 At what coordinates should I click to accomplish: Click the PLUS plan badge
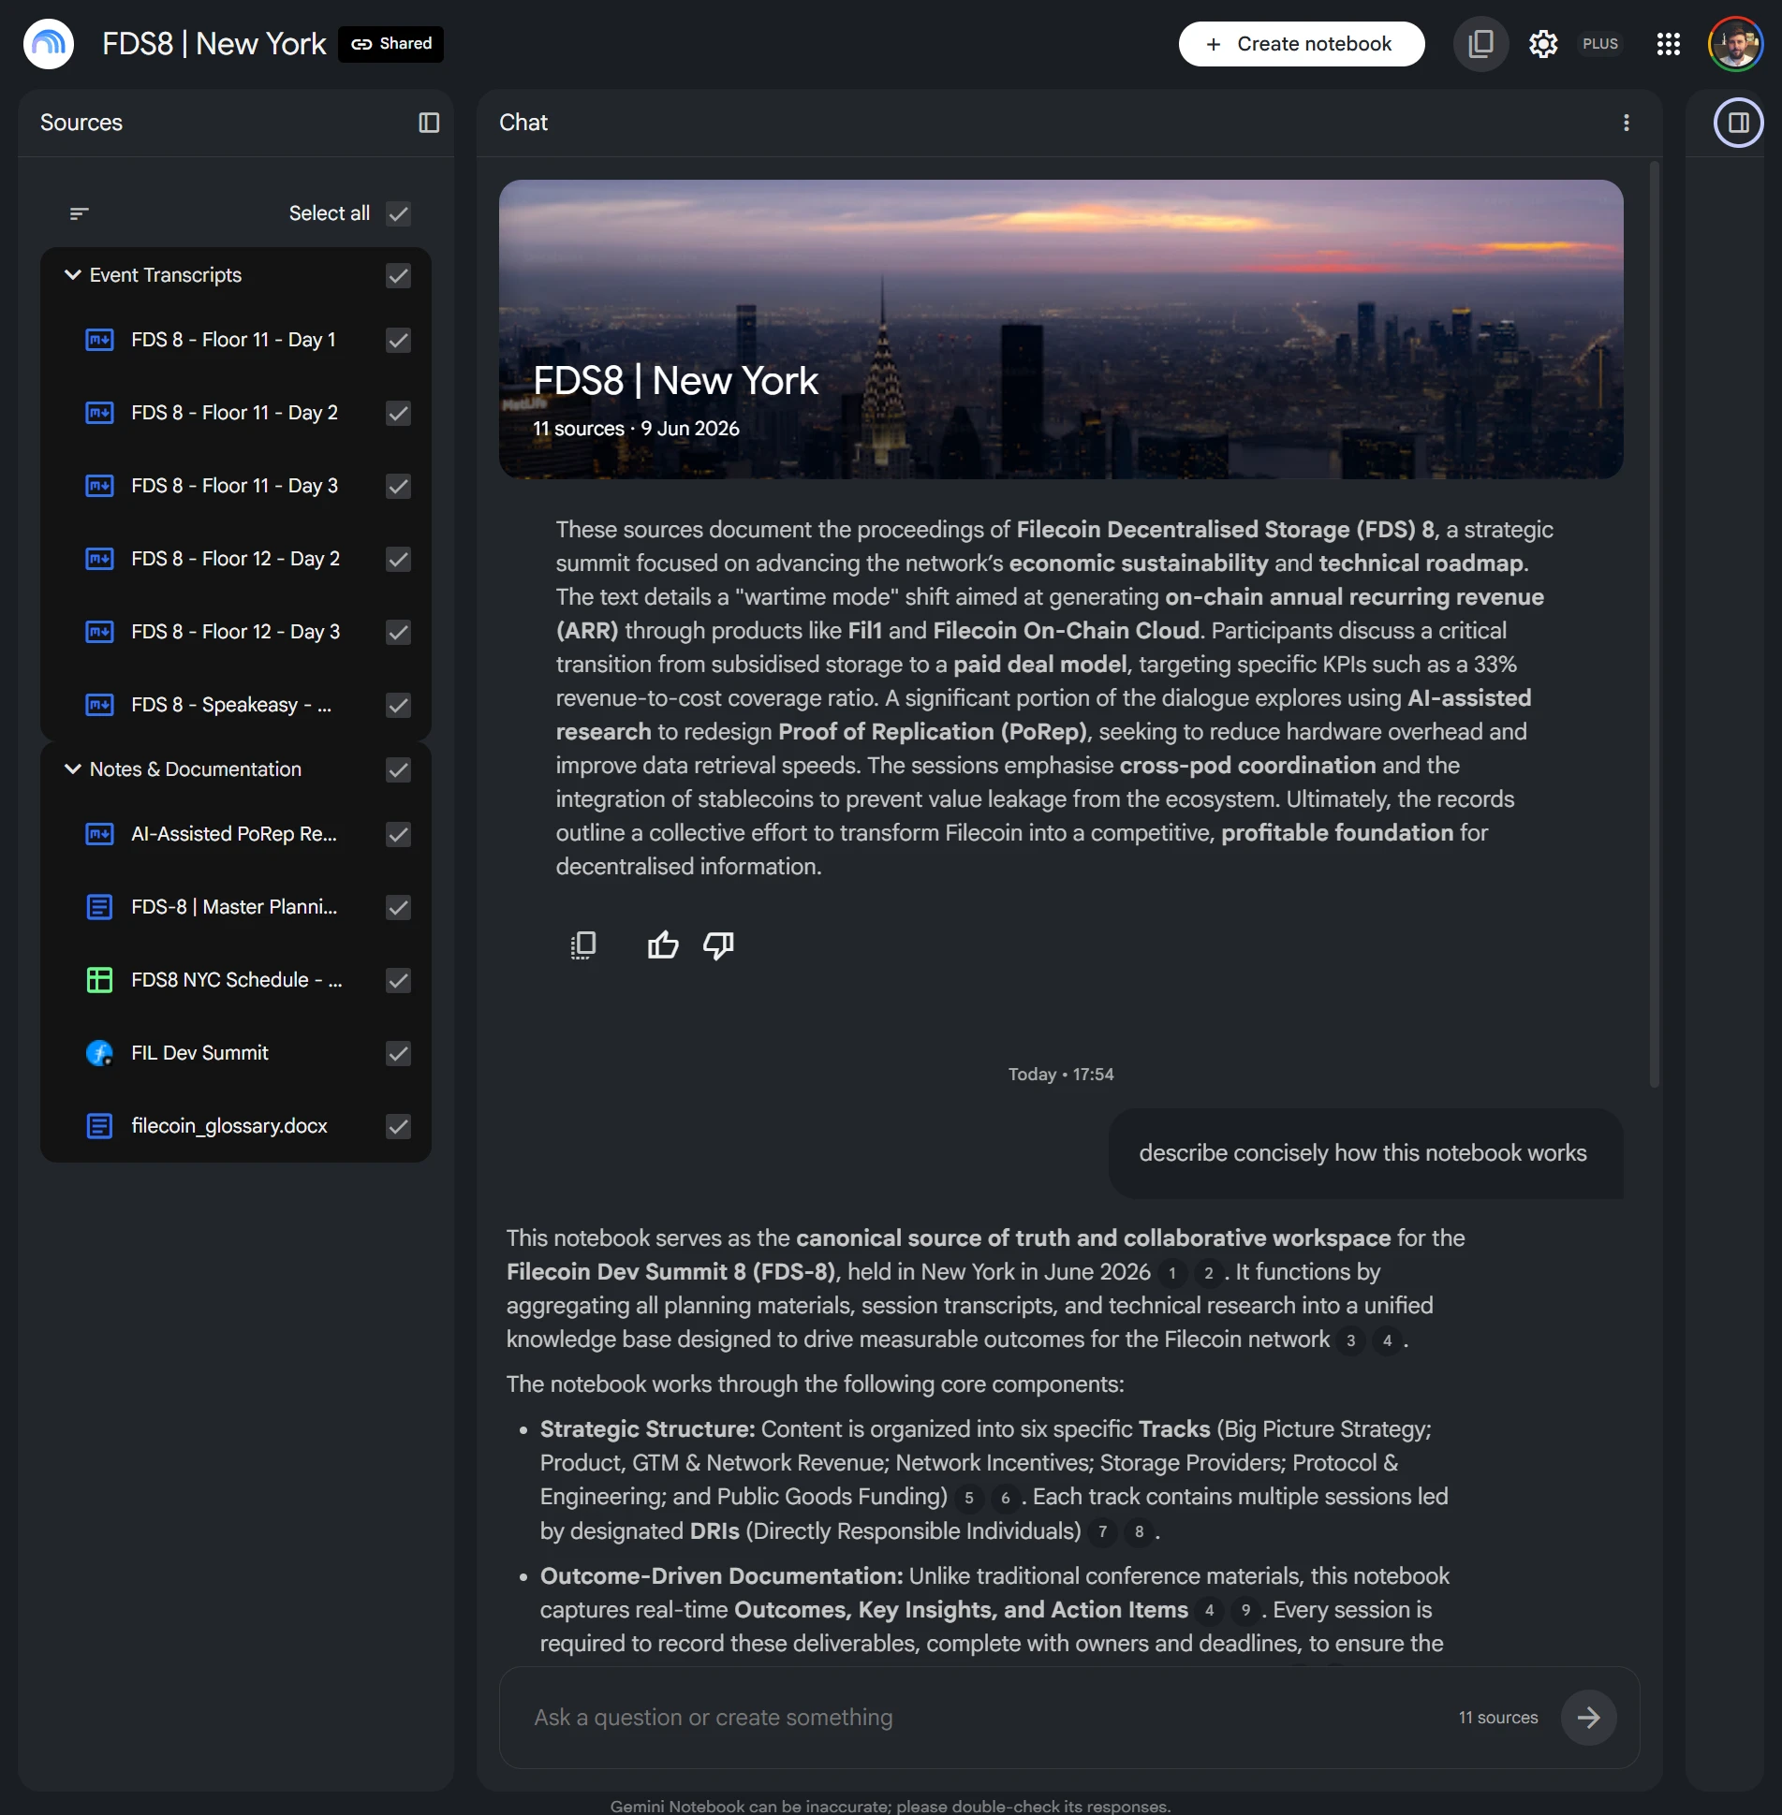[x=1599, y=44]
